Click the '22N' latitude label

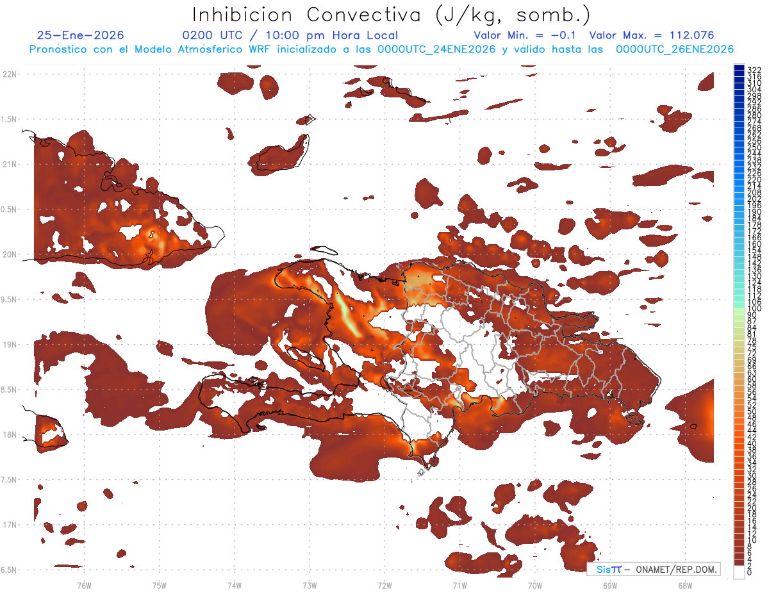(9, 74)
